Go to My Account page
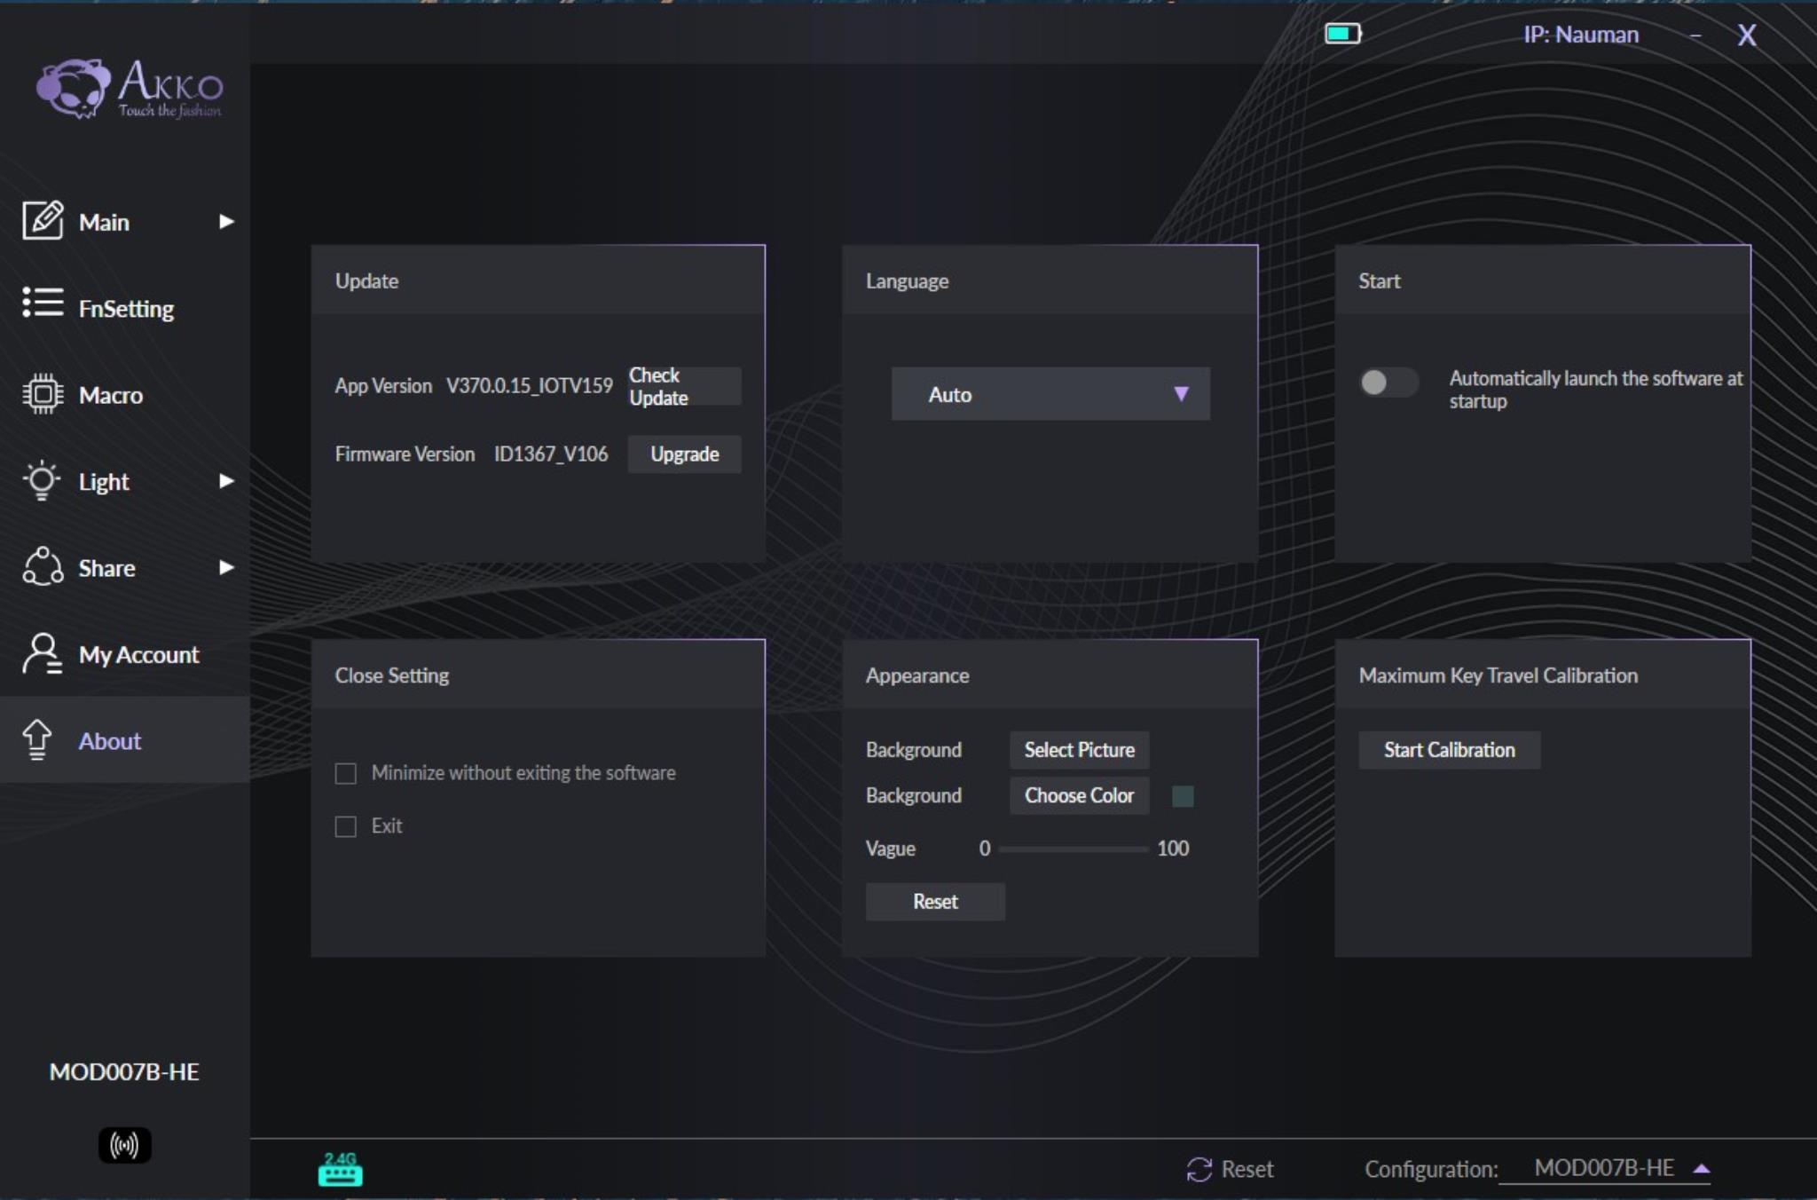Viewport: 1817px width, 1200px height. [124, 654]
